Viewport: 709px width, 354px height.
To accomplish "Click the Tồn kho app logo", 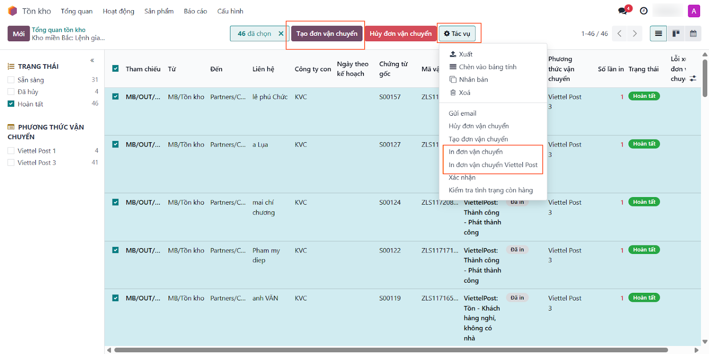I will (12, 11).
